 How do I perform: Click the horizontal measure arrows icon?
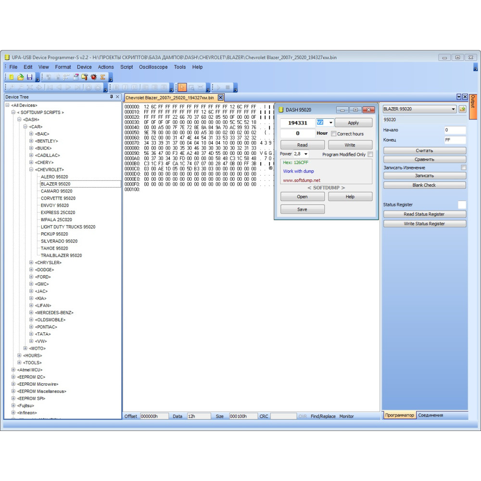point(200,88)
